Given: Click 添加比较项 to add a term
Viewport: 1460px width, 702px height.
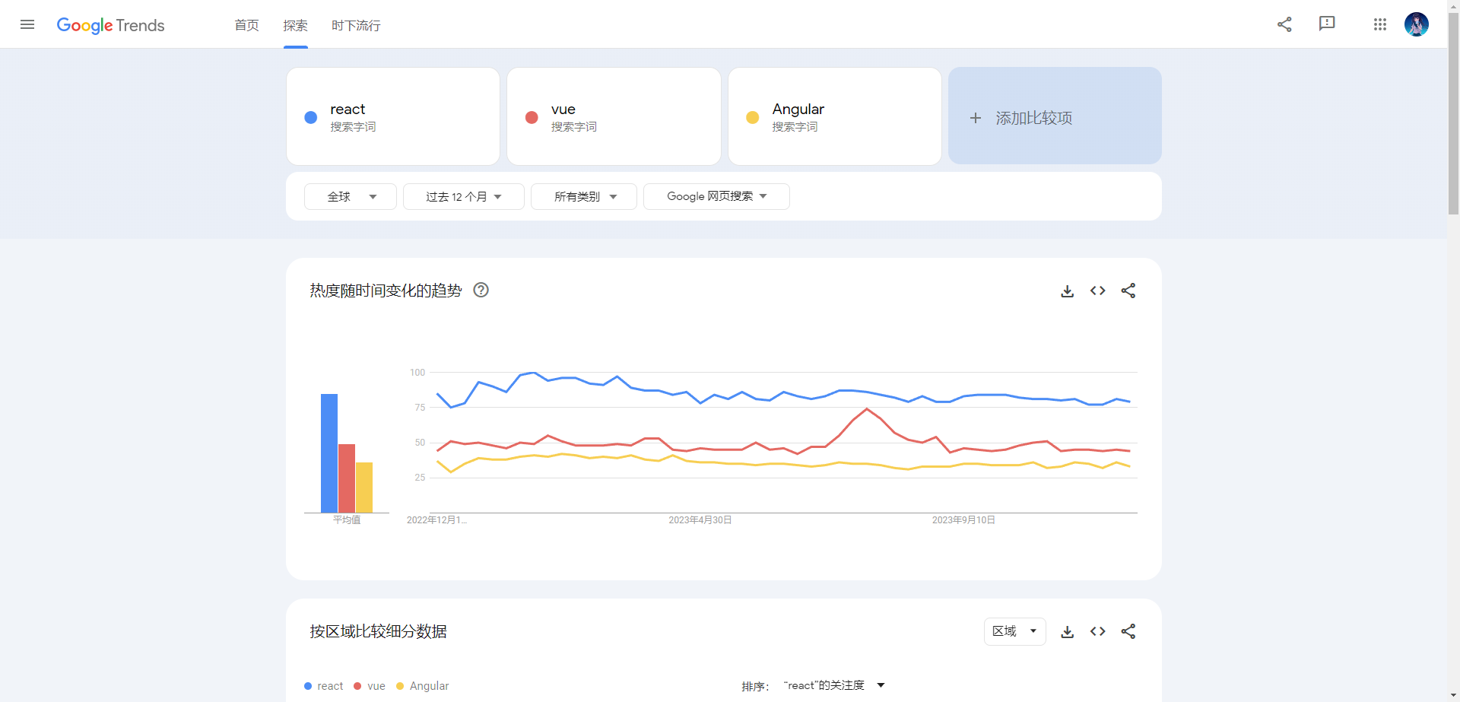Looking at the screenshot, I should [x=1055, y=117].
